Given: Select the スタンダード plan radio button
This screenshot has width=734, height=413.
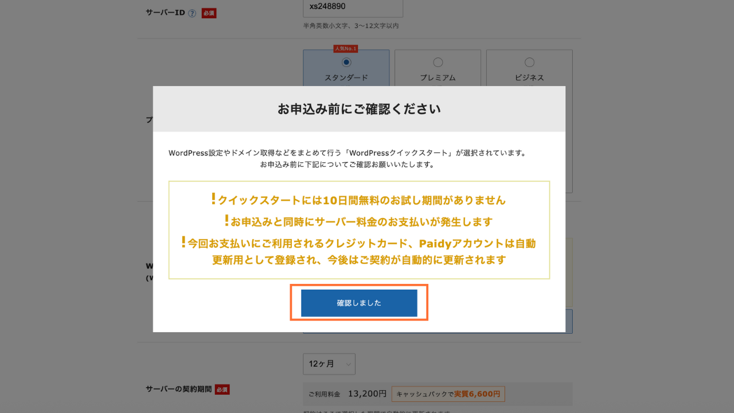Looking at the screenshot, I should (x=346, y=63).
